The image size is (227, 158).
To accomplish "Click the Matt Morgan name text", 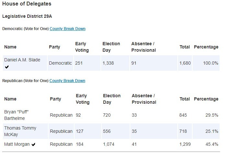I will point(17,144).
